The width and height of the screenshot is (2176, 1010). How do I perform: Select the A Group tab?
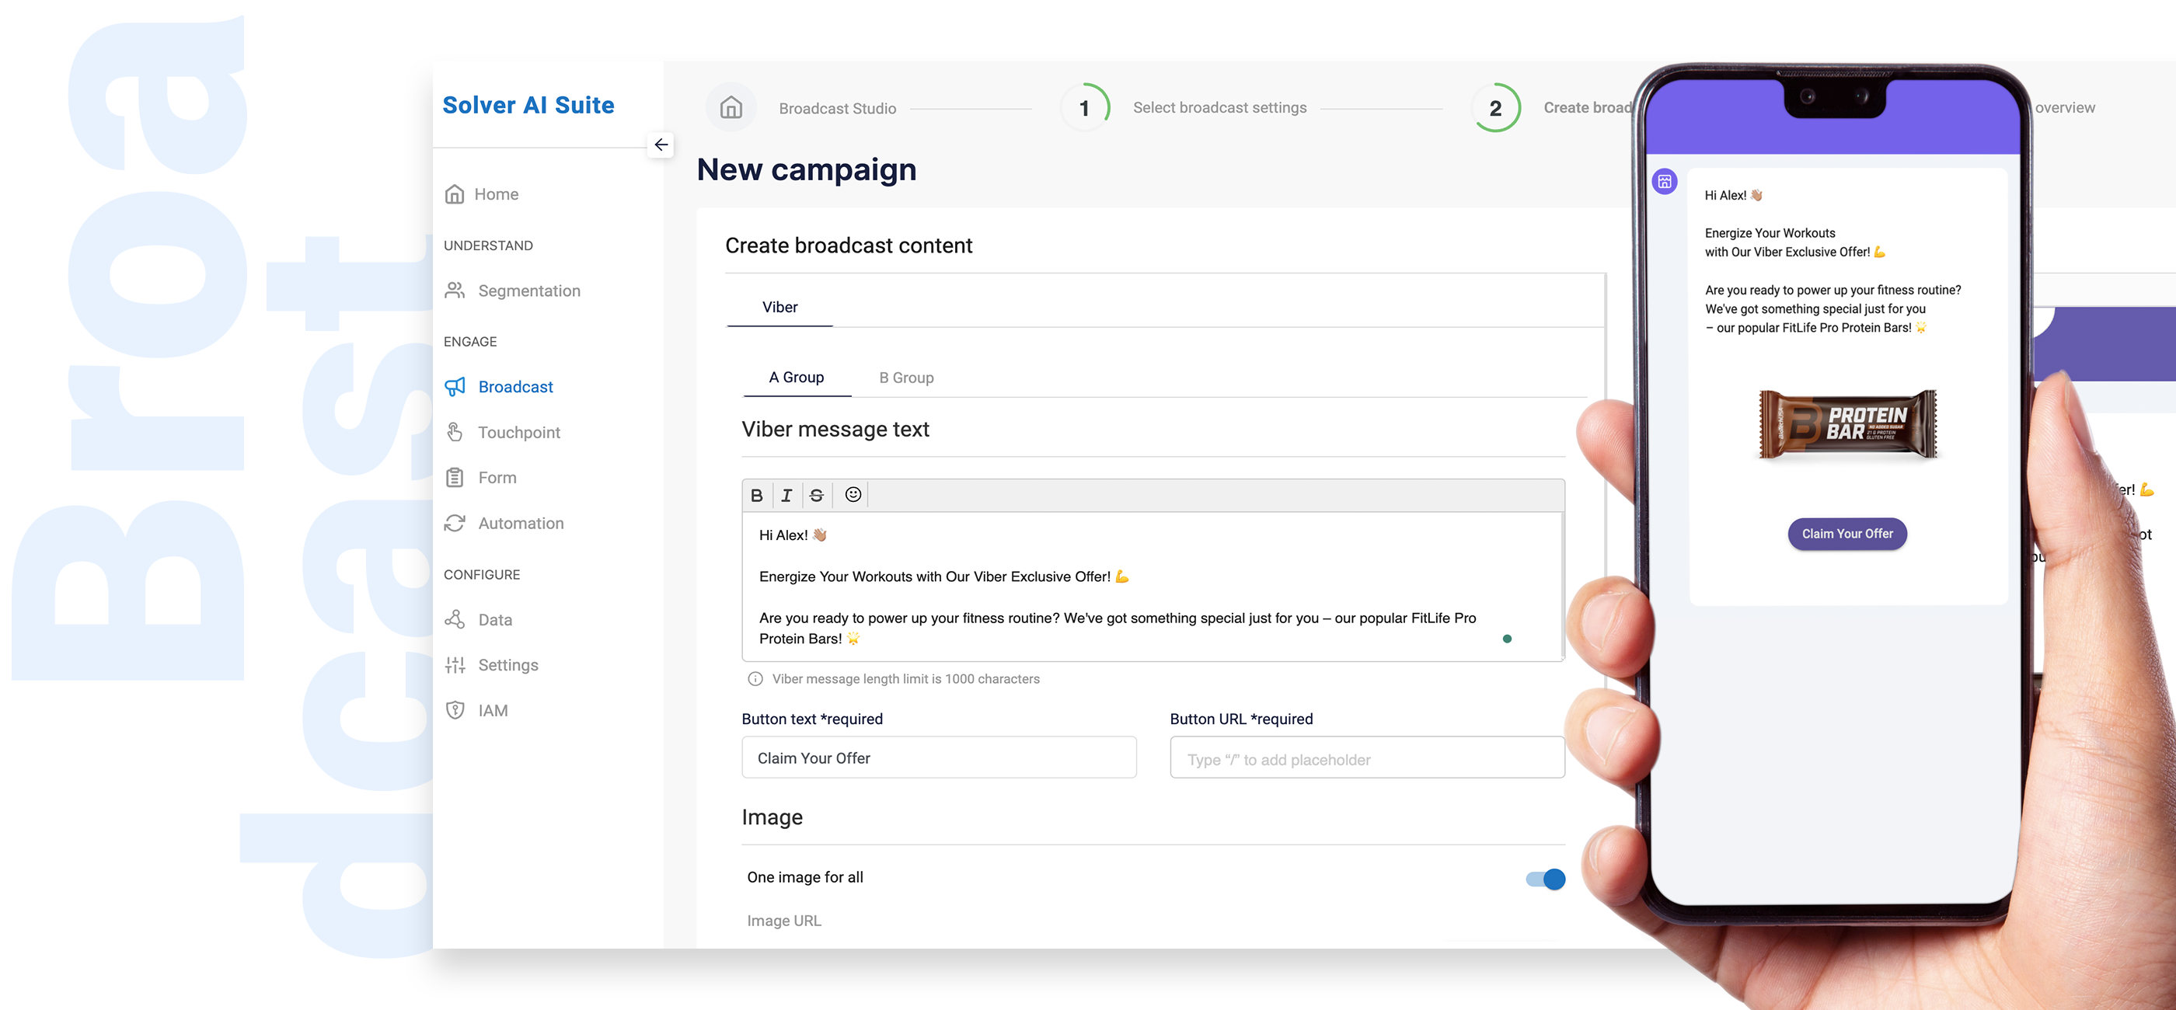[796, 378]
